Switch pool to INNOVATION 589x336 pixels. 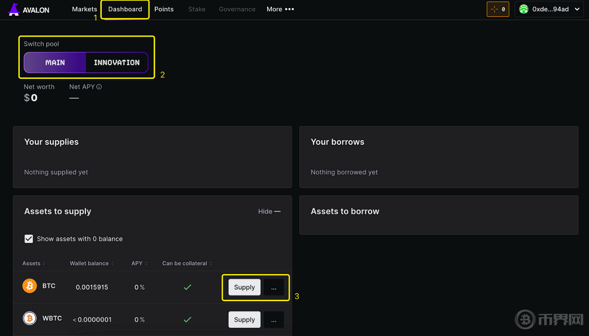coord(117,62)
